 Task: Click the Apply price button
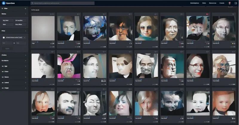point(7,49)
